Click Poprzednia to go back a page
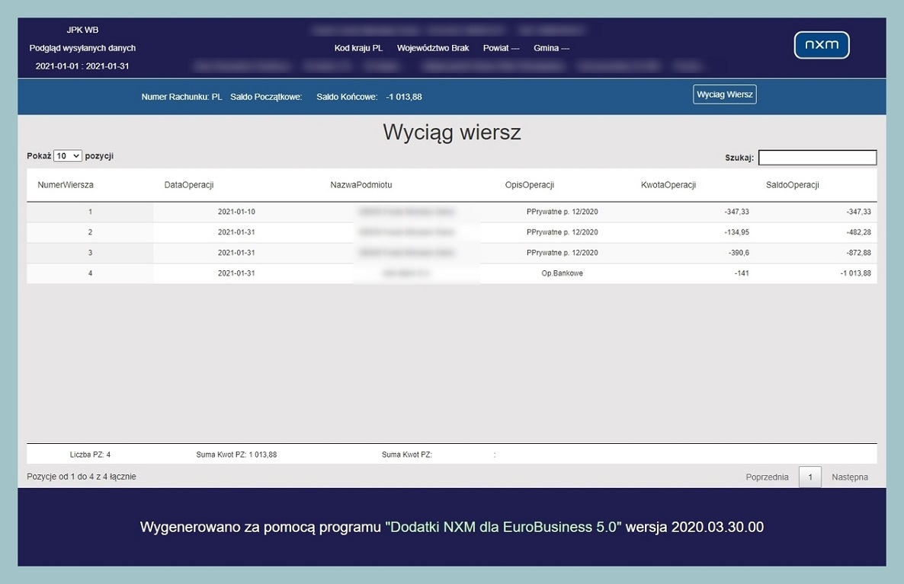904x584 pixels. pos(768,477)
